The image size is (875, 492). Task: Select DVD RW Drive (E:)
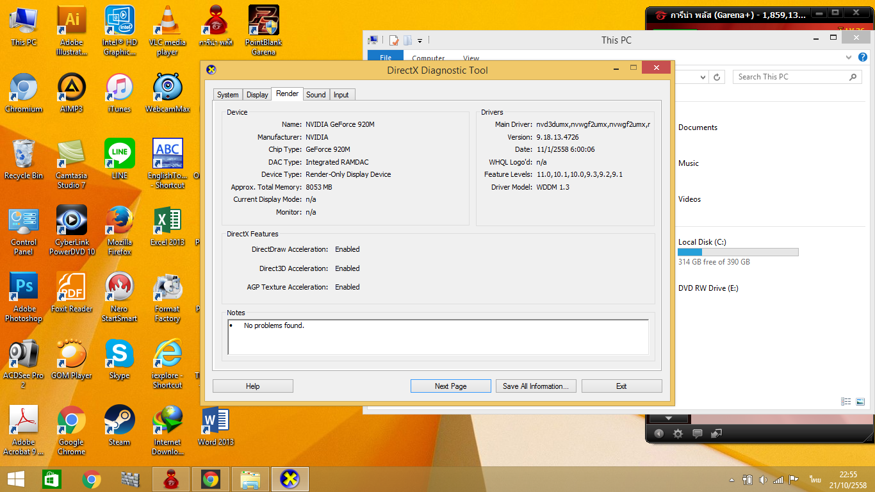[708, 288]
